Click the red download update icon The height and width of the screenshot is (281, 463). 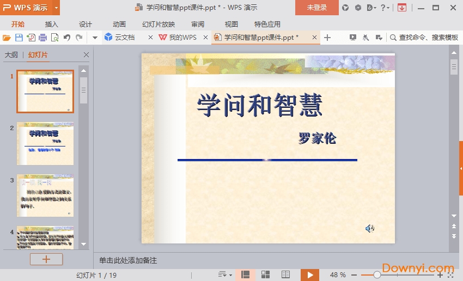(x=402, y=8)
